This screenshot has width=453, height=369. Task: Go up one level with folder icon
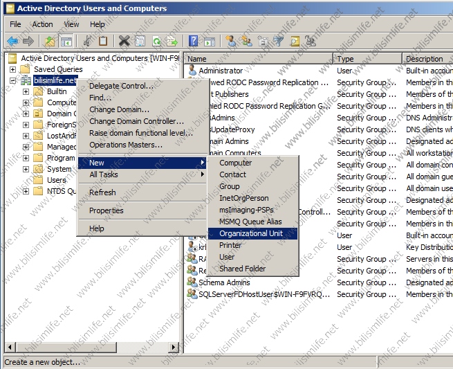pos(50,41)
